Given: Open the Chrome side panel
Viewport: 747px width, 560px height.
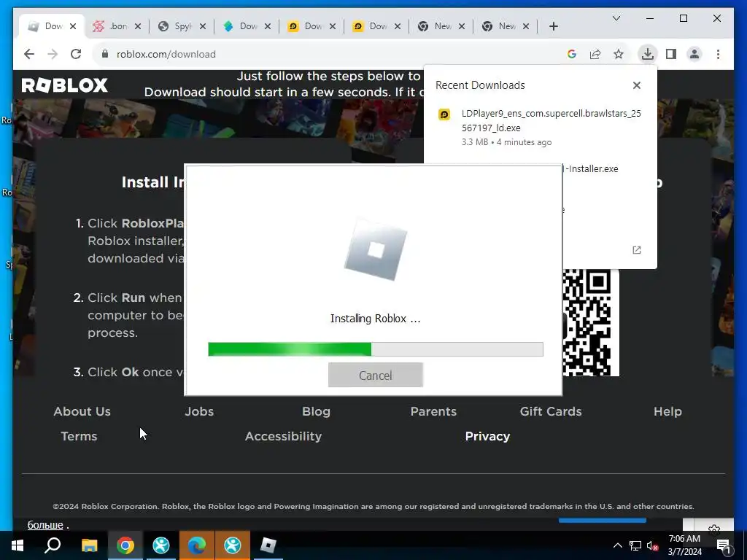Looking at the screenshot, I should click(671, 54).
